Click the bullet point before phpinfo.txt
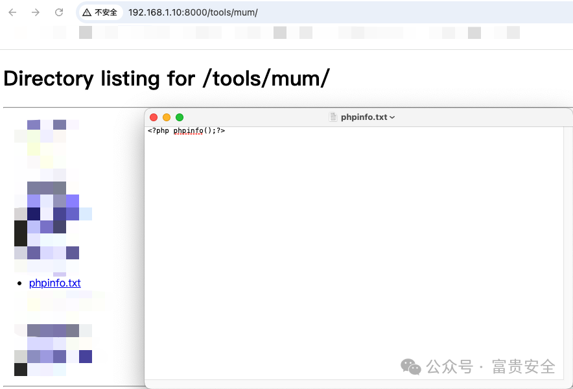This screenshot has height=389, width=573. tap(23, 283)
